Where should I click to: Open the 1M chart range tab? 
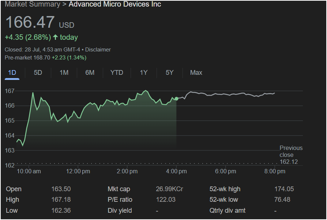(x=64, y=73)
